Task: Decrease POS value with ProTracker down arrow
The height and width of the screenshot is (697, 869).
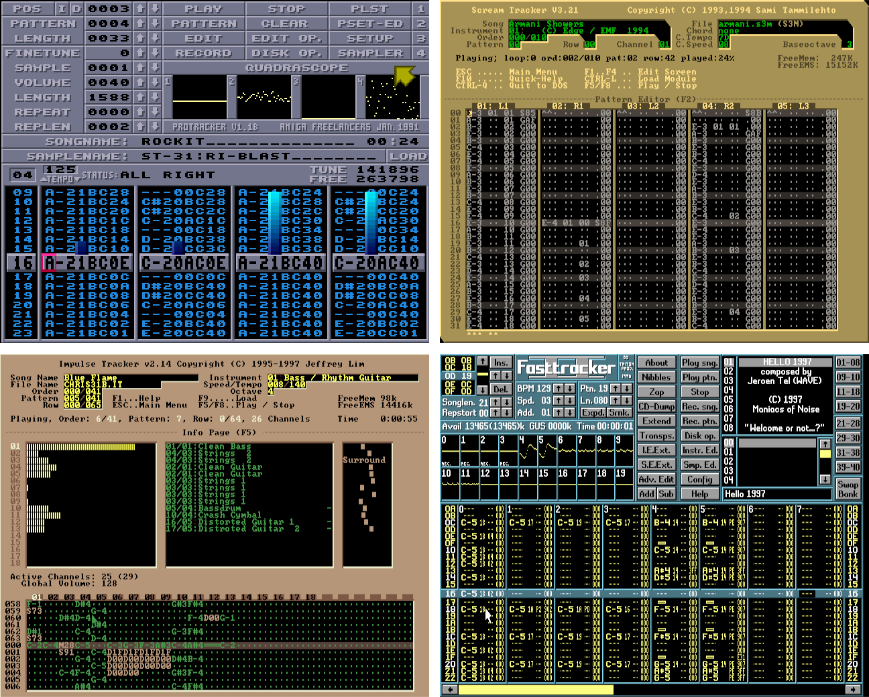Action: [155, 9]
